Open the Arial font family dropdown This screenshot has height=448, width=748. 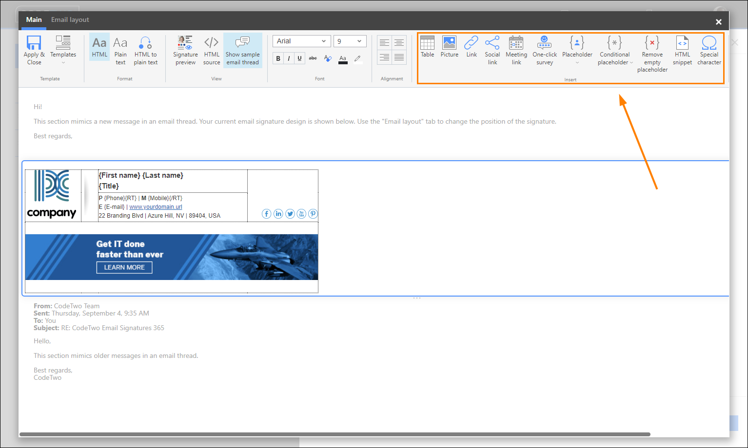click(x=302, y=41)
